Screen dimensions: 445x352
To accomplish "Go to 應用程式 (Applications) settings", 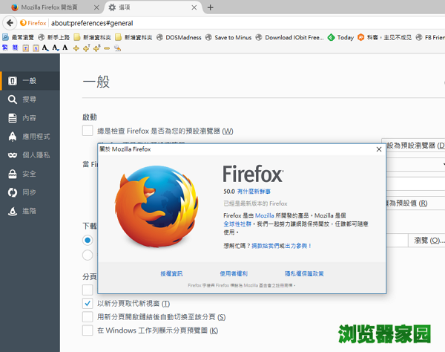I will point(34,137).
